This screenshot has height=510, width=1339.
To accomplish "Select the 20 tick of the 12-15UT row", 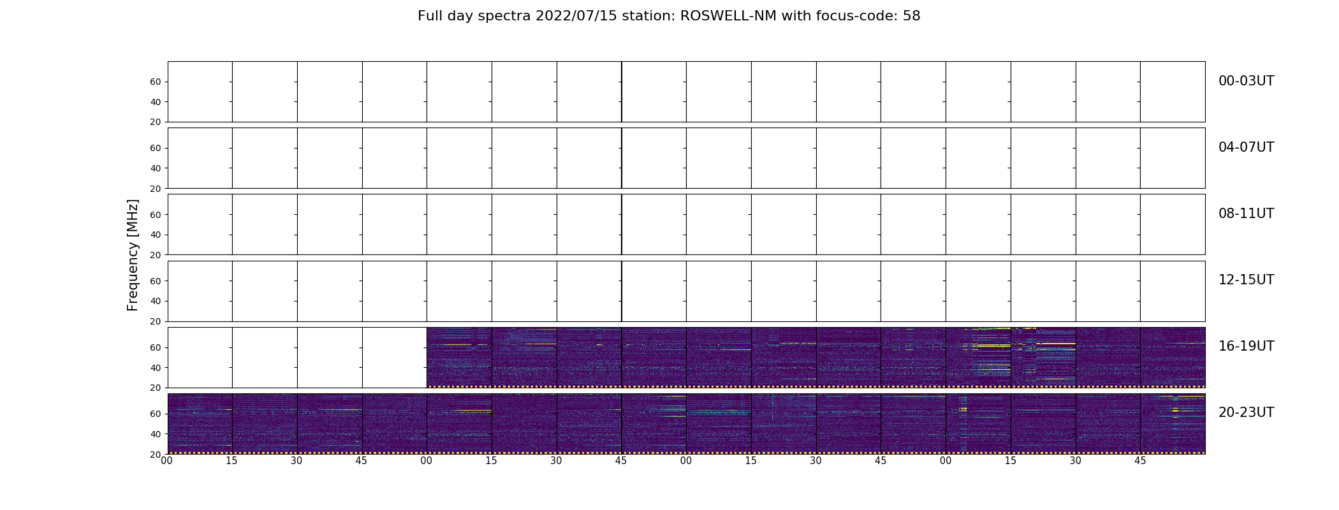I will (x=156, y=321).
